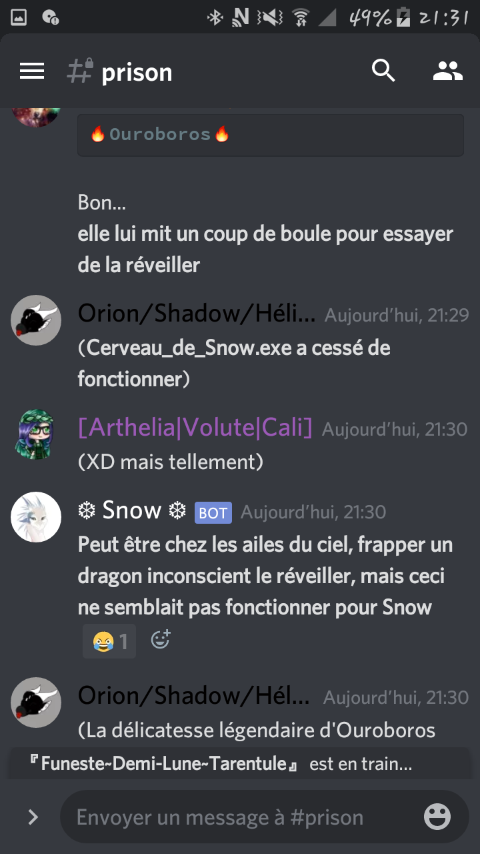Select the Ouroboros code block
480x854 pixels.
click(271, 135)
